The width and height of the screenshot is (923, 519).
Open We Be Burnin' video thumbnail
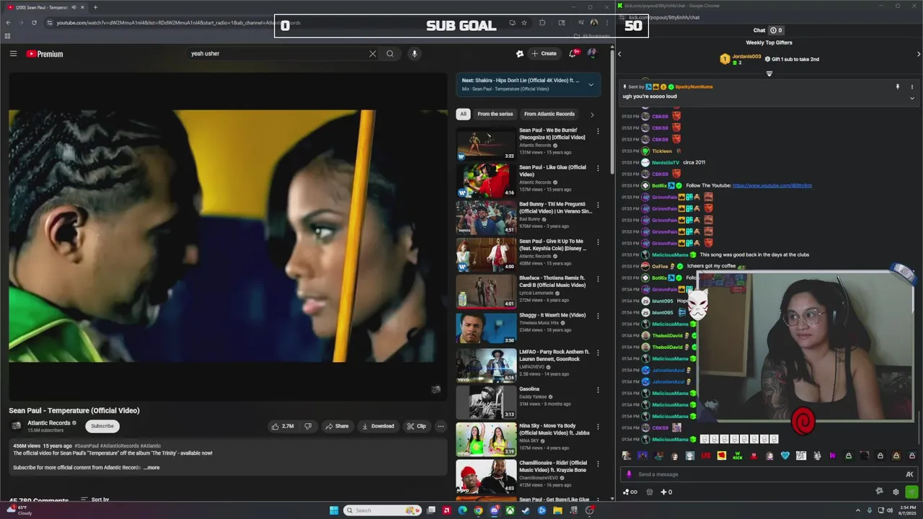486,143
